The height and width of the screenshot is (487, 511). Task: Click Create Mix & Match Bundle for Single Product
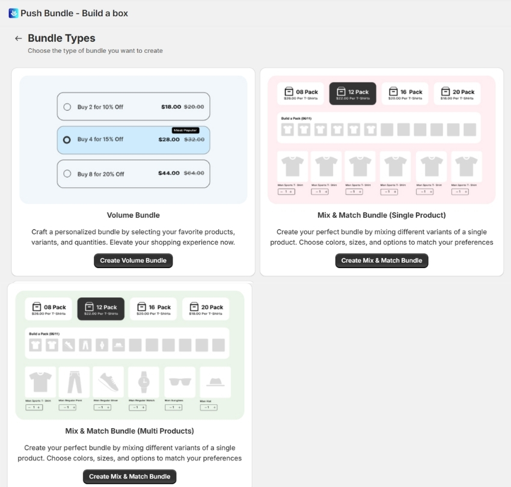tap(382, 261)
